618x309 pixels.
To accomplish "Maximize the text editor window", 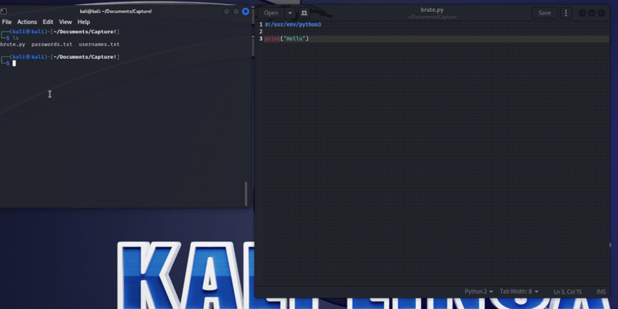I will click(592, 13).
